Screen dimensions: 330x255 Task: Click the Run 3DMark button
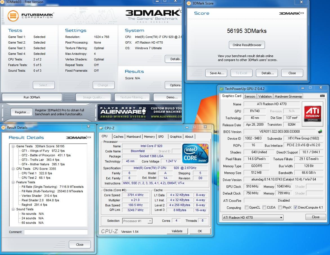(x=32, y=97)
